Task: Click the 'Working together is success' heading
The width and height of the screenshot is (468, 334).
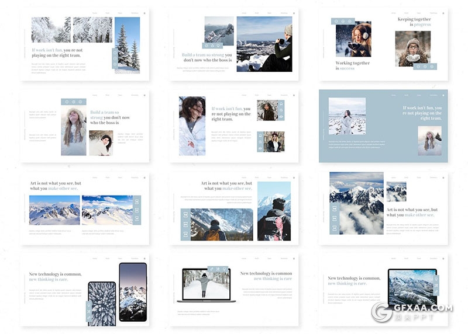Action: click(x=352, y=65)
